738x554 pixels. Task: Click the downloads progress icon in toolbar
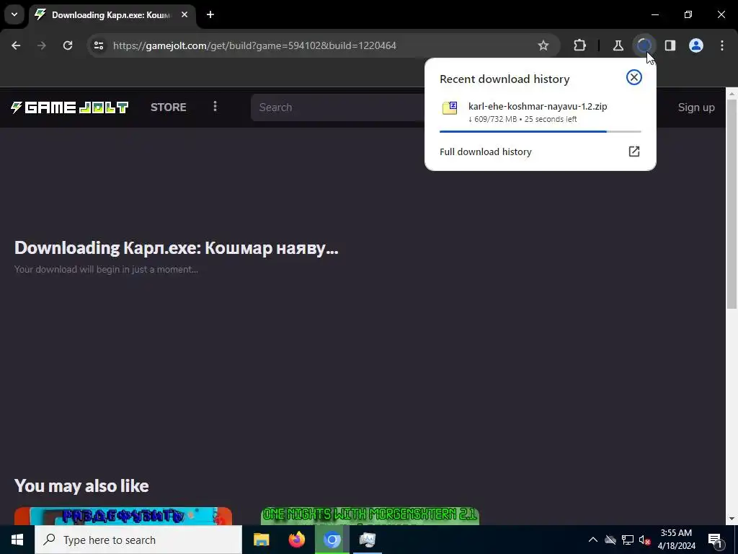tap(644, 45)
